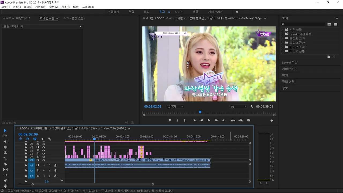Viewport: 343px width, 193px height.
Task: Open the 효과 컨트롤 panel tab
Action: pyautogui.click(x=47, y=18)
